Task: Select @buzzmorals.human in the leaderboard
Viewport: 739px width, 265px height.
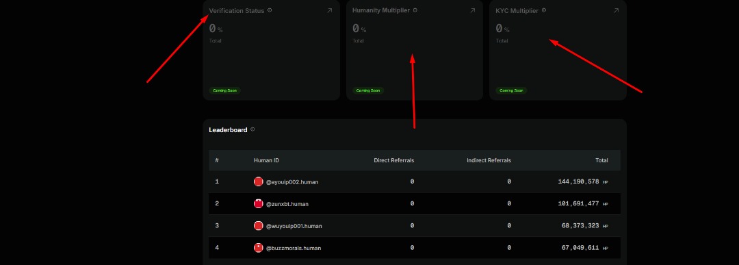Action: 294,248
